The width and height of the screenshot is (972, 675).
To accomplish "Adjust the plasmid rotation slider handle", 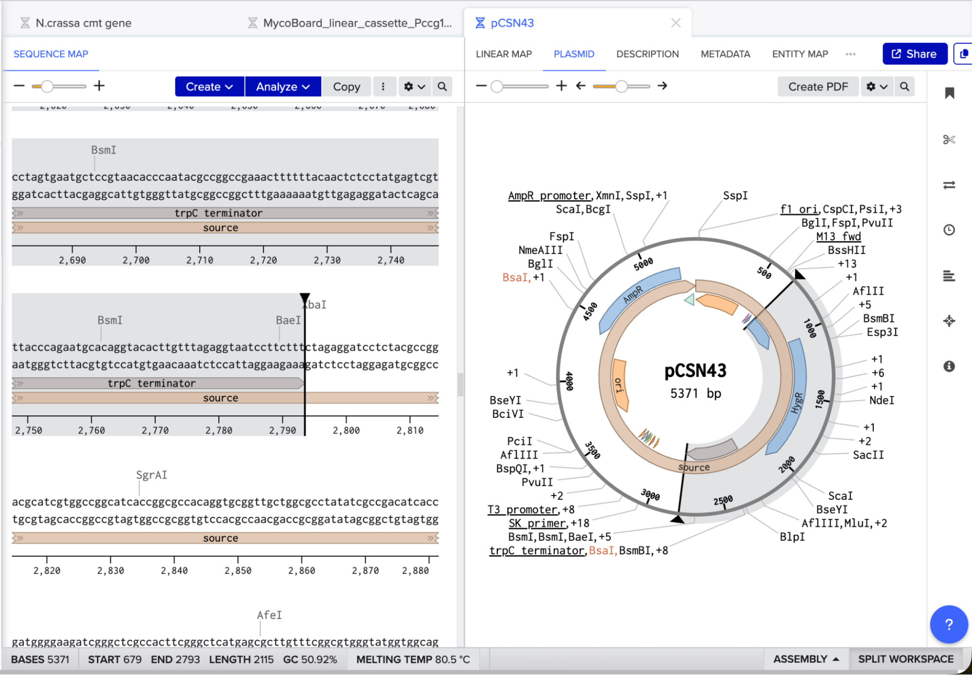I will click(x=621, y=87).
